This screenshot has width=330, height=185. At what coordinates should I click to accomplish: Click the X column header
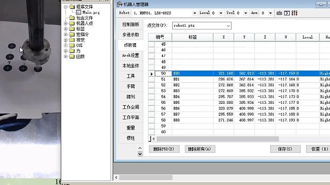[x=223, y=37]
